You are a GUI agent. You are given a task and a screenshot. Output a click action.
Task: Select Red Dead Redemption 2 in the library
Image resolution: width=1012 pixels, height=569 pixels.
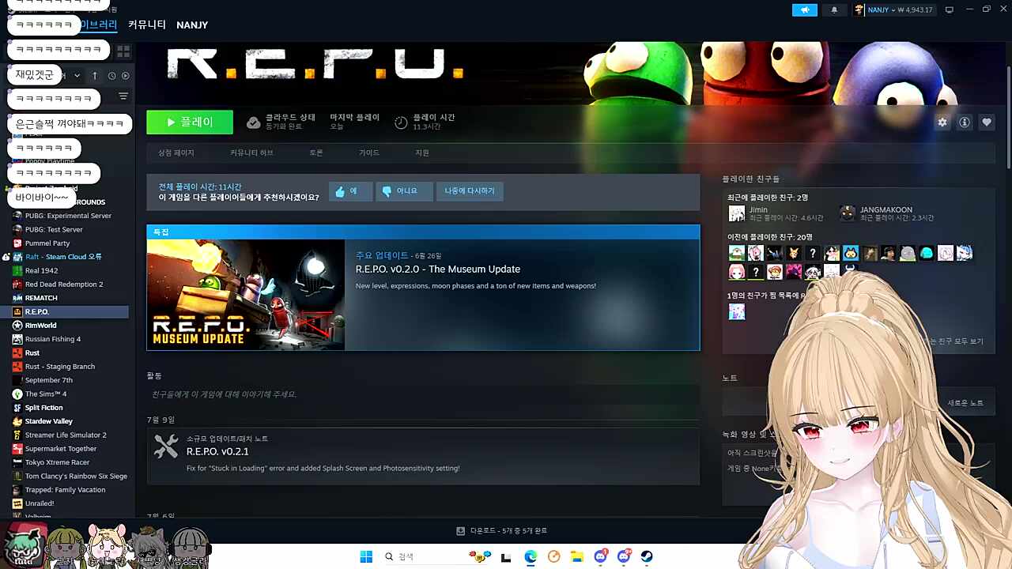coord(64,284)
